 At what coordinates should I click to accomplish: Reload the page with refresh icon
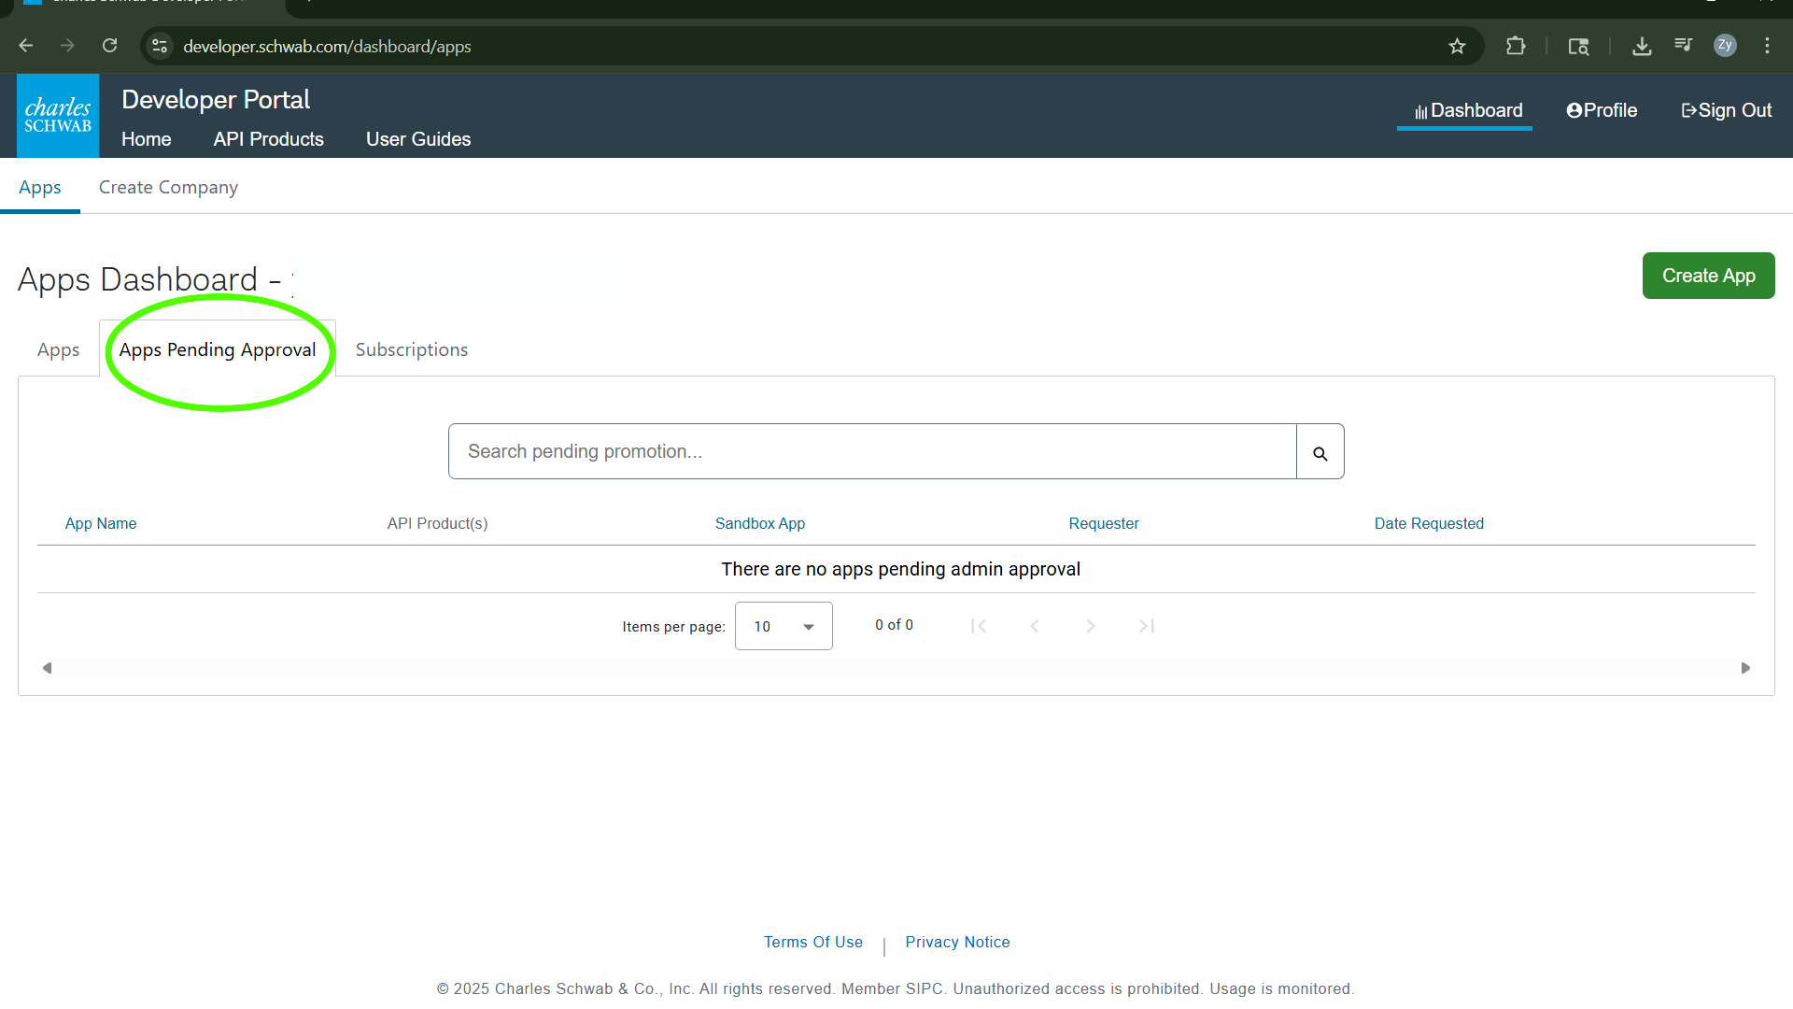coord(110,46)
